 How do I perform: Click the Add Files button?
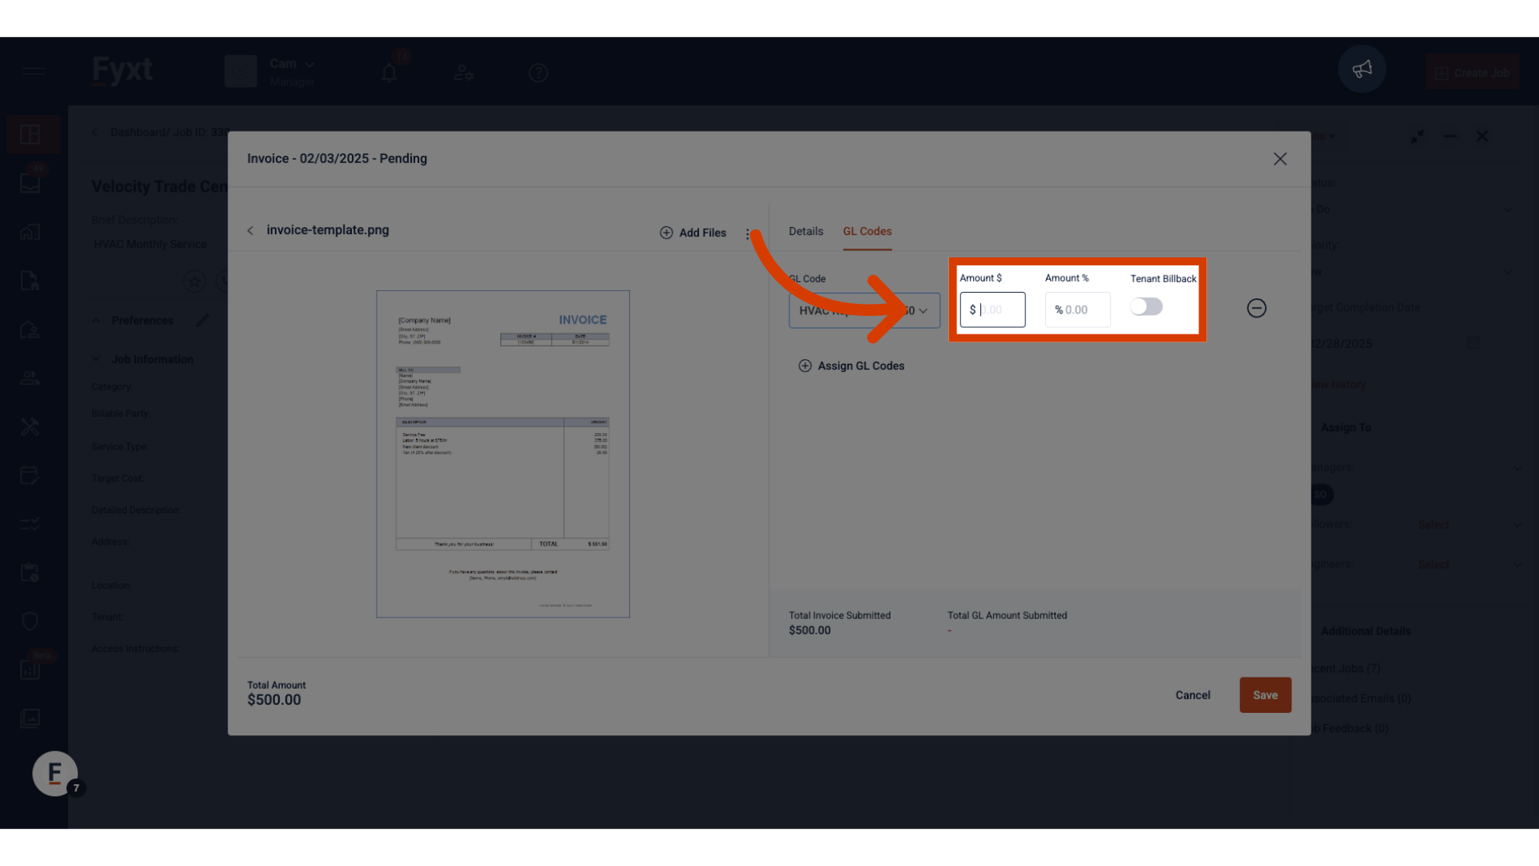click(693, 233)
